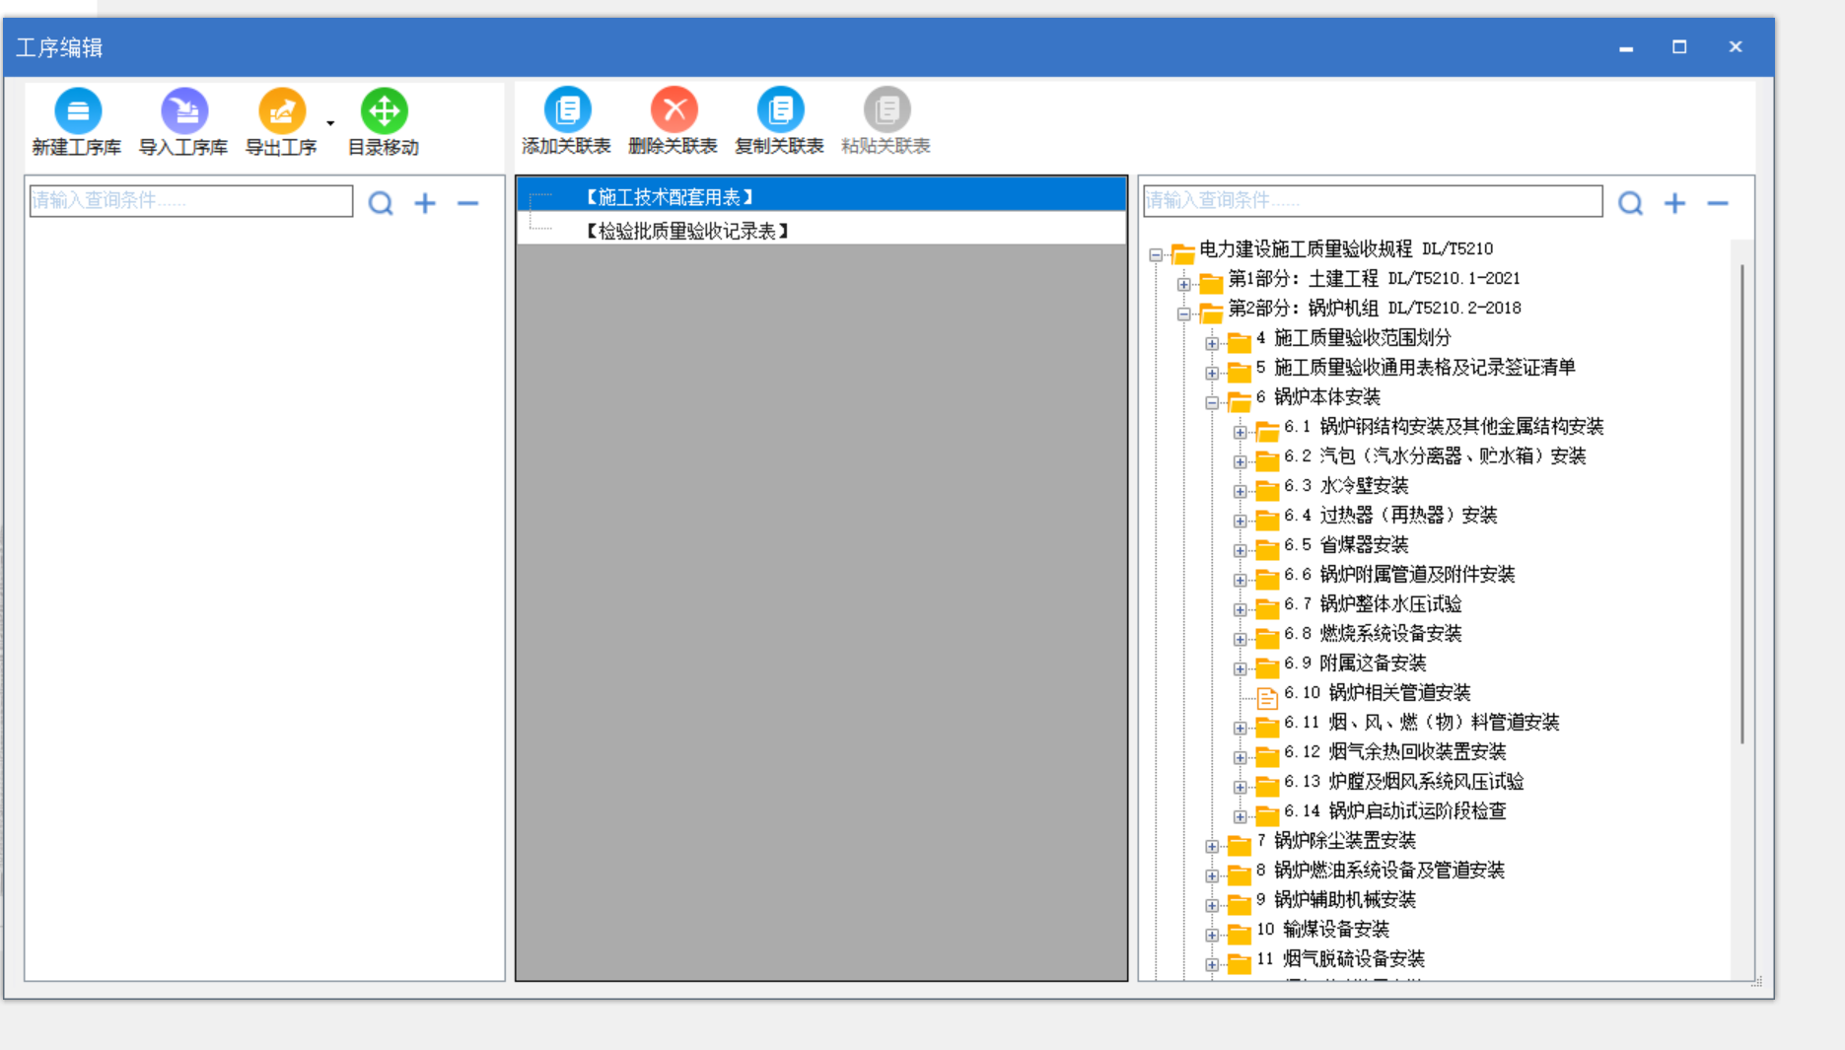This screenshot has height=1050, width=1845.
Task: Select the 【检验批质量验收记录表】 entry
Action: [x=687, y=231]
